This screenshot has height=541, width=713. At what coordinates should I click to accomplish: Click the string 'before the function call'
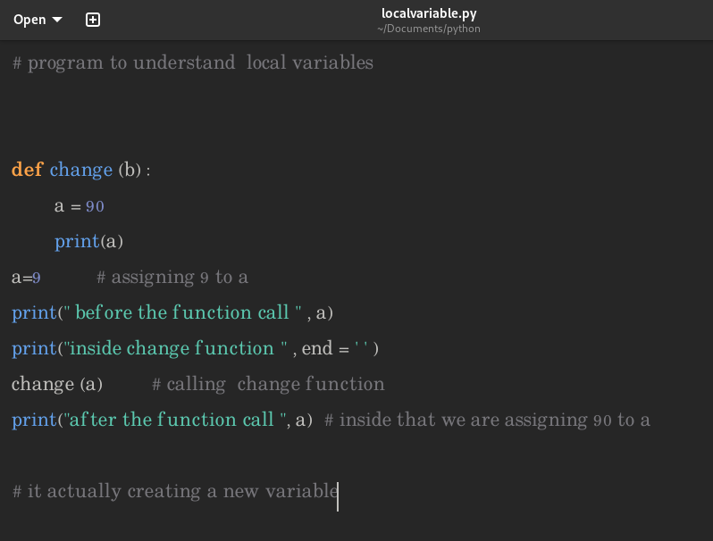(x=182, y=312)
